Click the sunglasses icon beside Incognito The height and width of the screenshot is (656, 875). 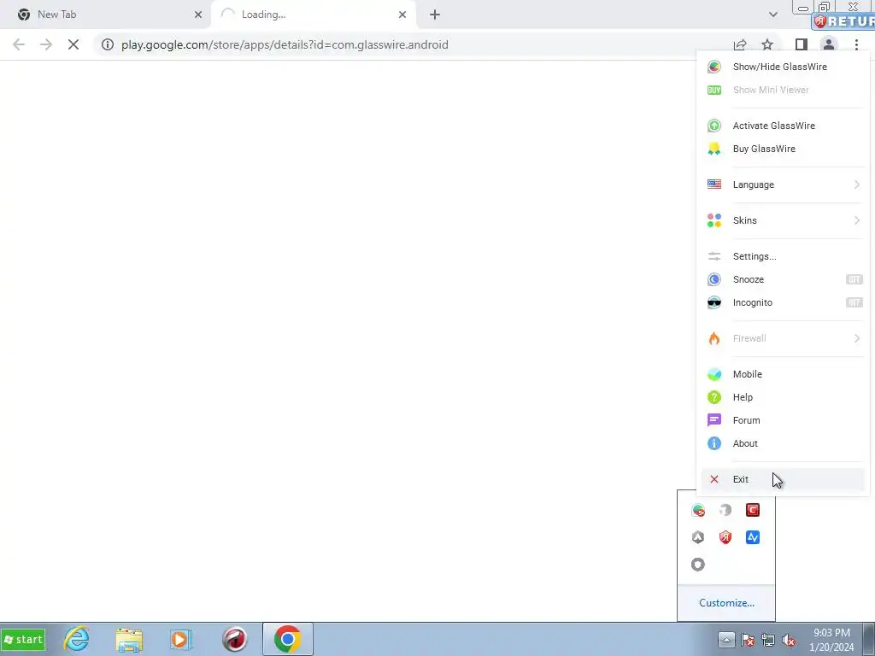pyautogui.click(x=714, y=303)
